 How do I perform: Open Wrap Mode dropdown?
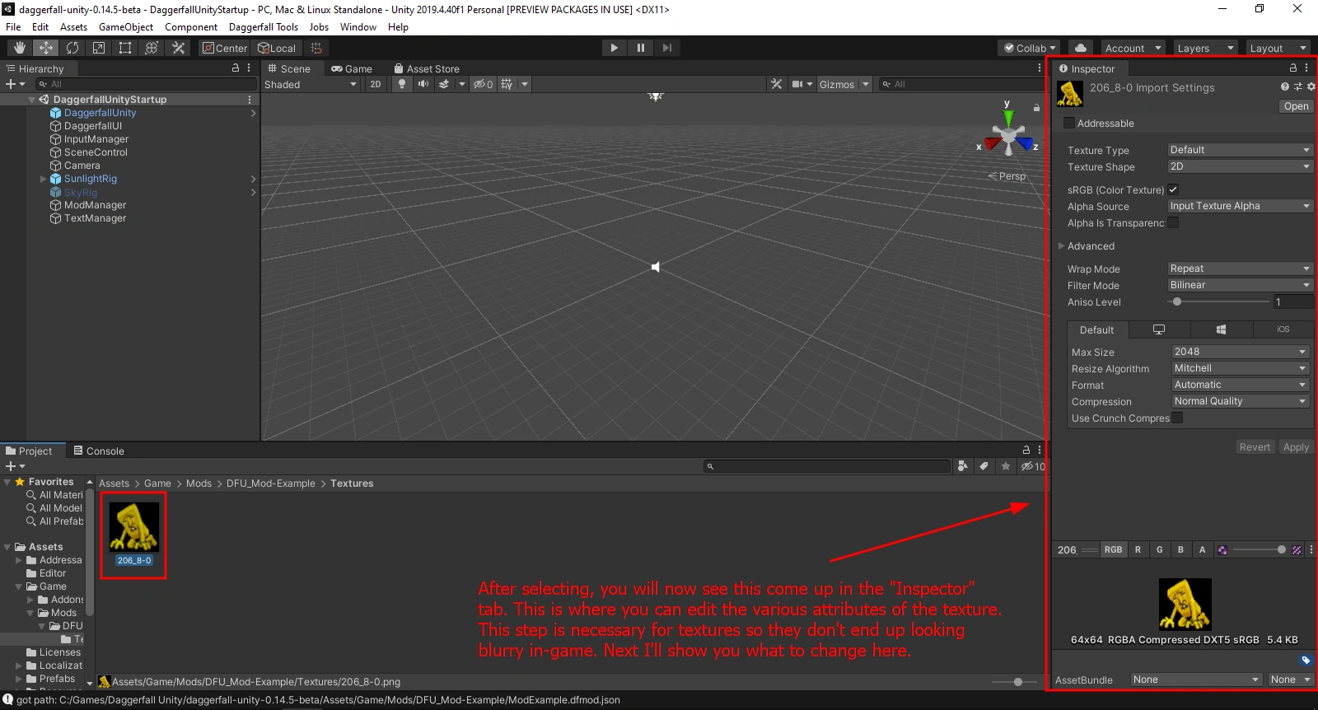pyautogui.click(x=1240, y=269)
